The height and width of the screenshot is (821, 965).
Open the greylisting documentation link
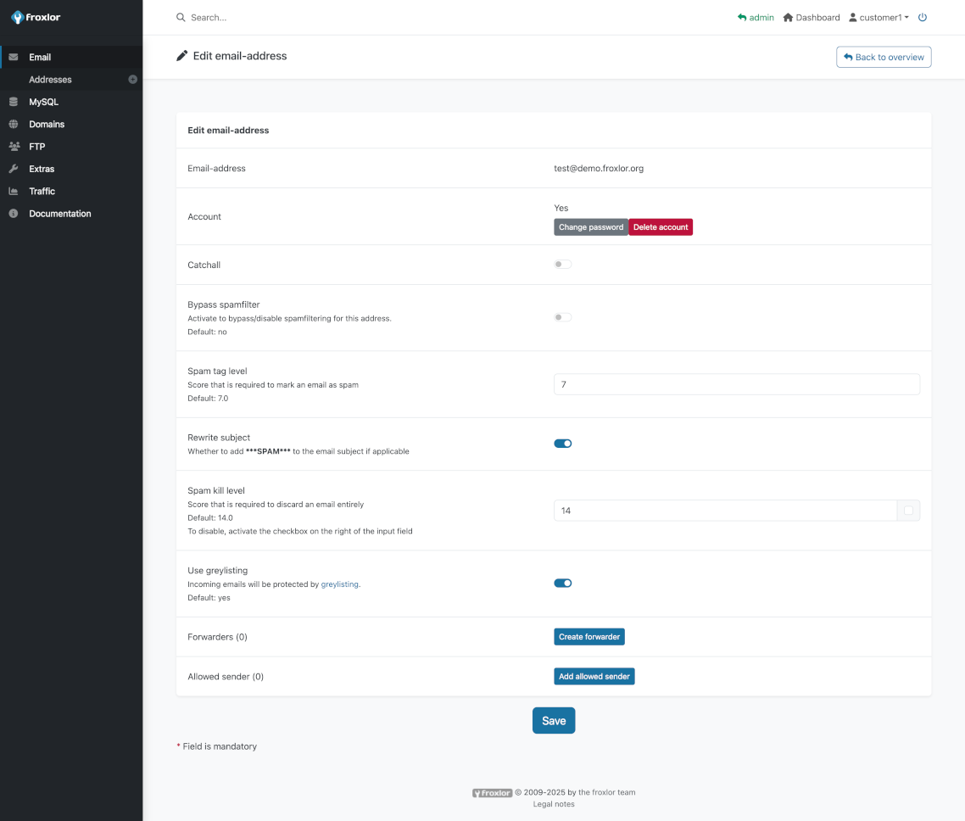[339, 584]
